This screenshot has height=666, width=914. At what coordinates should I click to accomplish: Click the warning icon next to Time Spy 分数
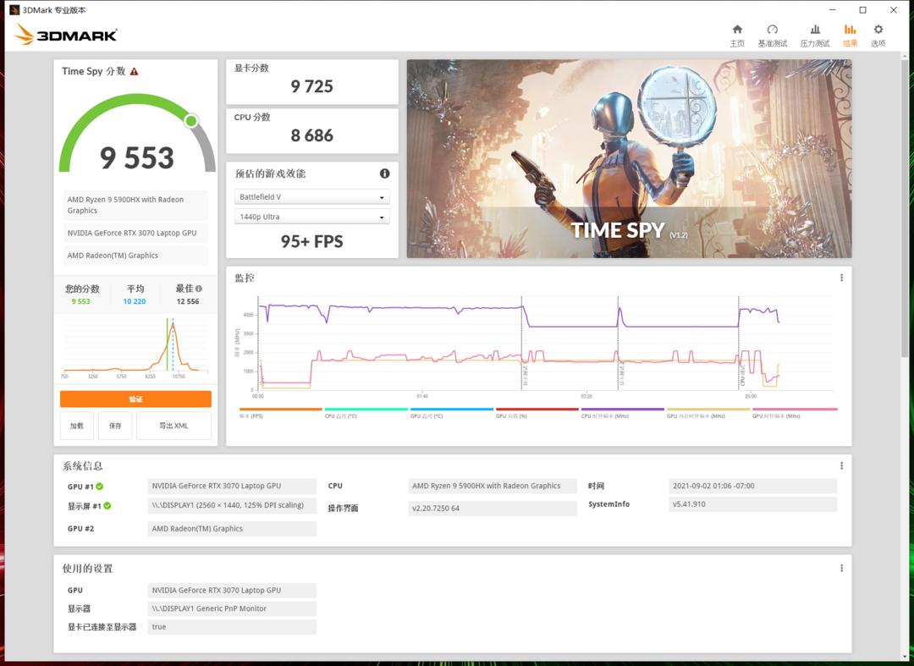click(135, 71)
